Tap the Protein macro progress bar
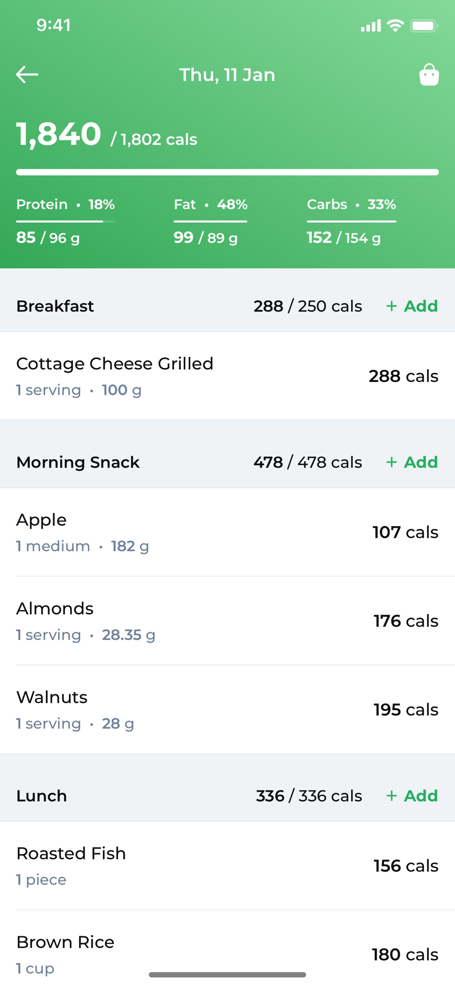This screenshot has height=986, width=455. point(65,221)
